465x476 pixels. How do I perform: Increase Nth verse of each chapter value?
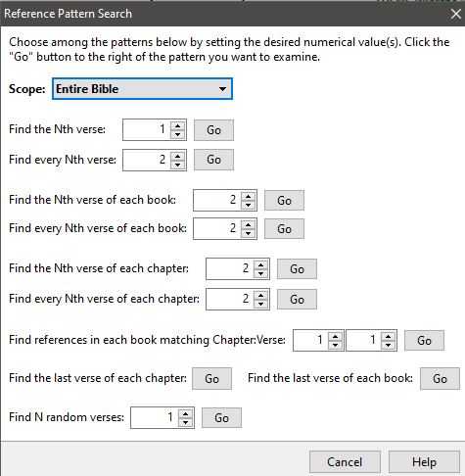260,265
